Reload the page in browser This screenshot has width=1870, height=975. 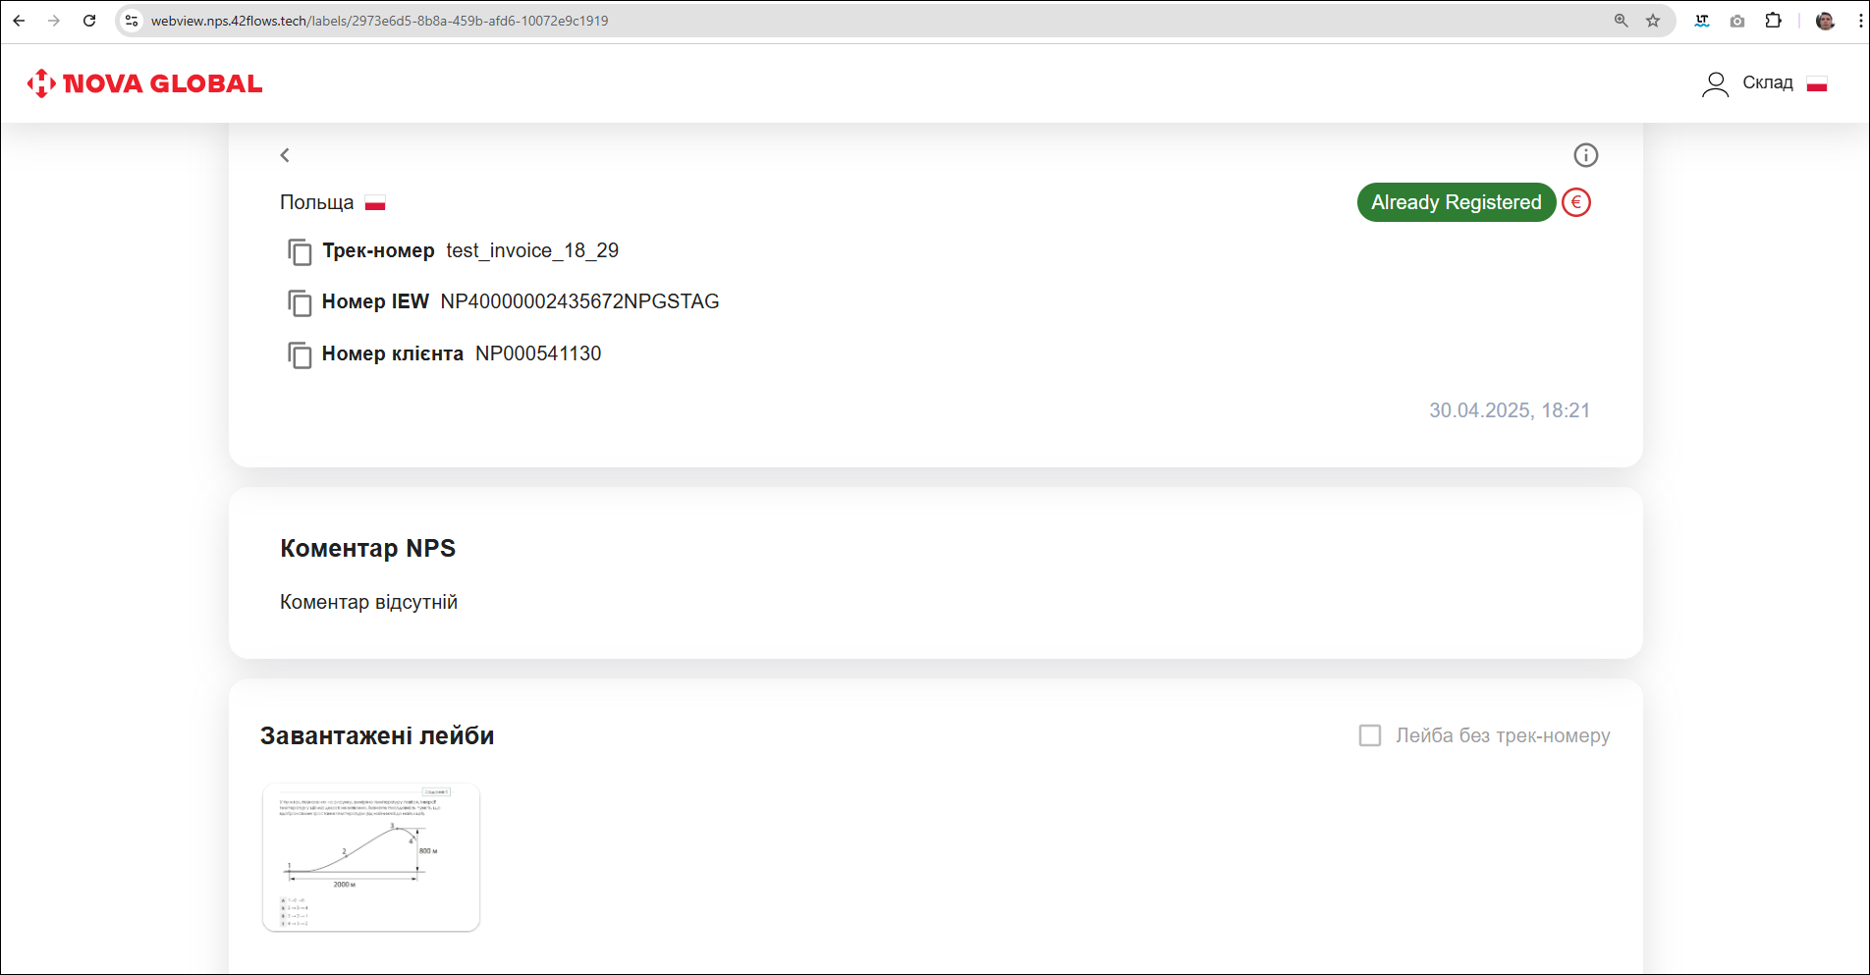pyautogui.click(x=89, y=21)
